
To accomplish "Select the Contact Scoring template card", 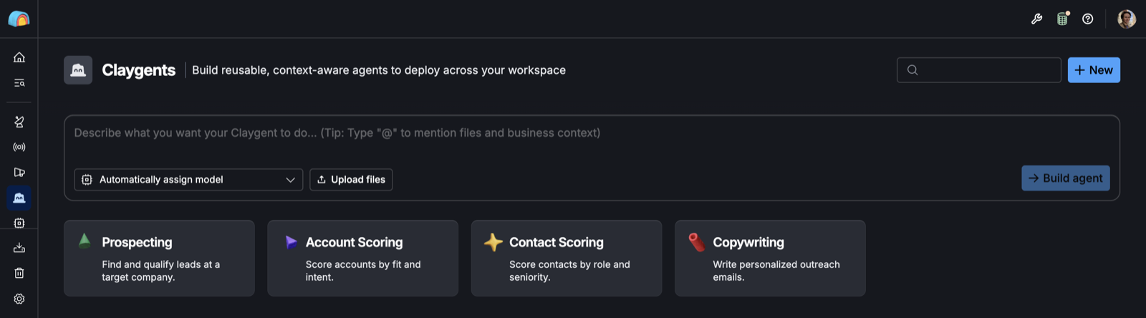I will coord(567,258).
